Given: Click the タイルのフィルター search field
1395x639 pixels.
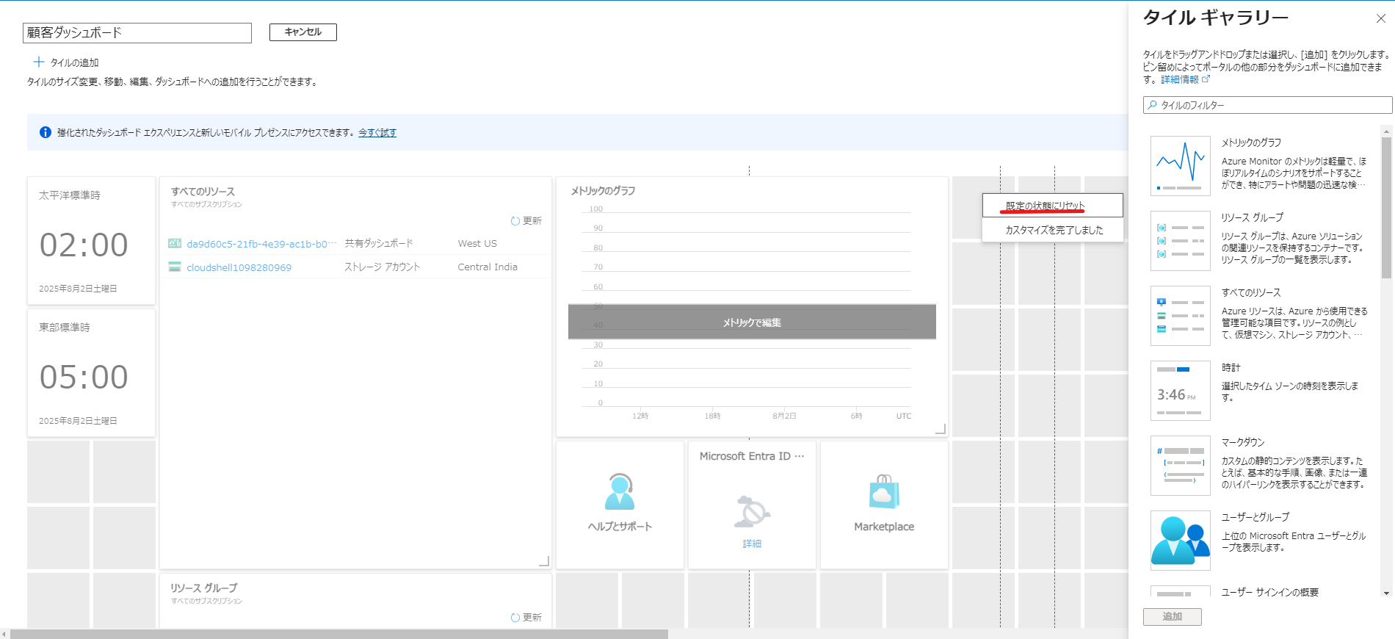Looking at the screenshot, I should point(1268,105).
